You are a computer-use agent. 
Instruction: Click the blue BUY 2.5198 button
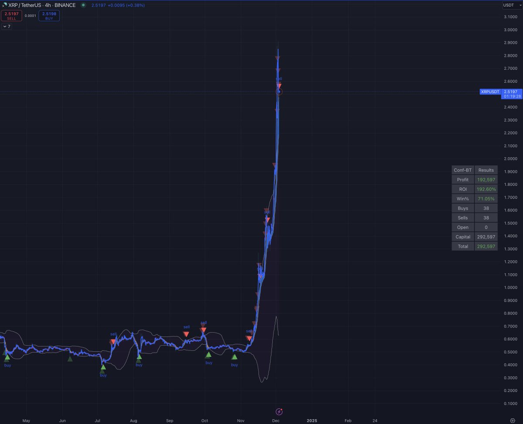pyautogui.click(x=49, y=16)
